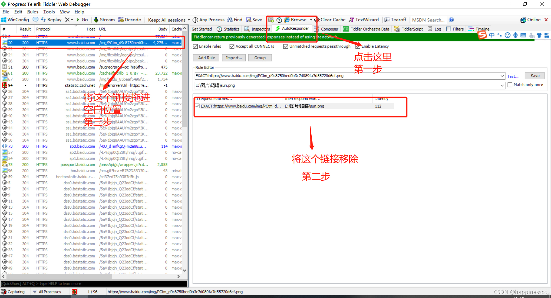Click the Add Rule button
This screenshot has height=298, width=551.
(206, 58)
